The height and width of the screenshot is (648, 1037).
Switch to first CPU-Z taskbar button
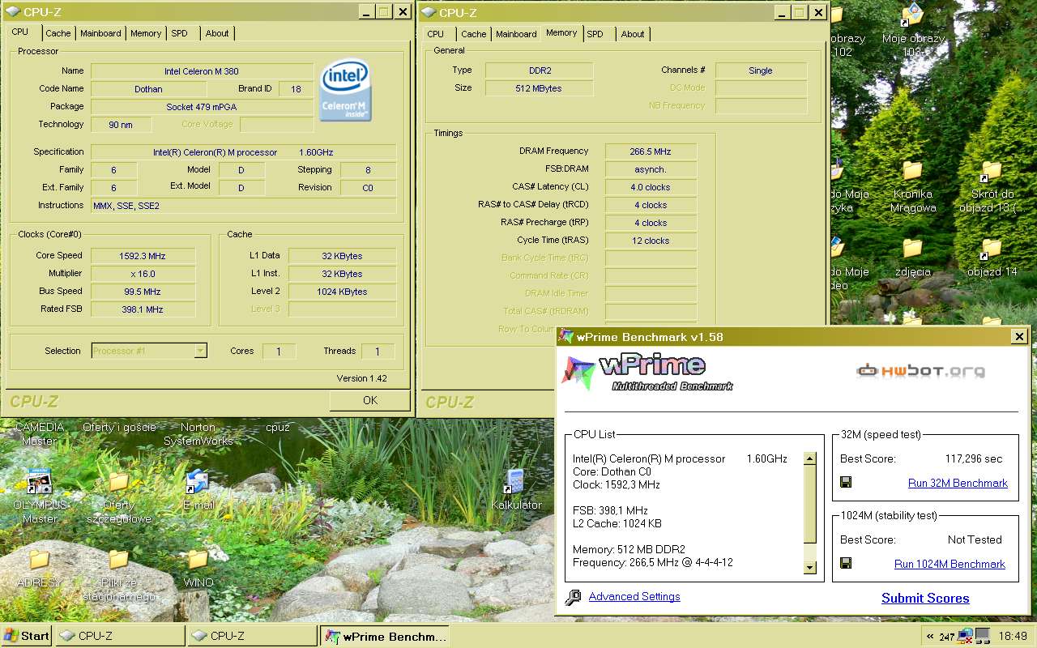119,636
